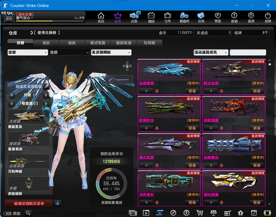The image size is (276, 217).
Task: Open the 任务 missions icon
Action: (201, 17)
